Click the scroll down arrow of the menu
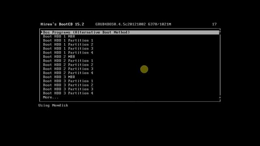260x146 pixels. pos(220,97)
